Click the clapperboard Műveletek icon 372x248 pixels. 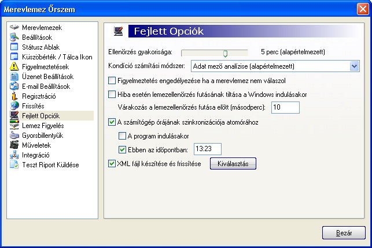(x=14, y=145)
